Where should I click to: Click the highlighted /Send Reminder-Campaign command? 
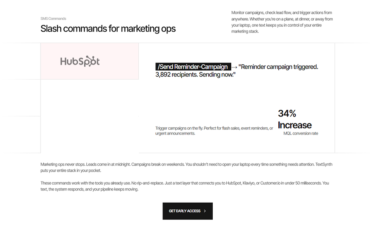(193, 67)
